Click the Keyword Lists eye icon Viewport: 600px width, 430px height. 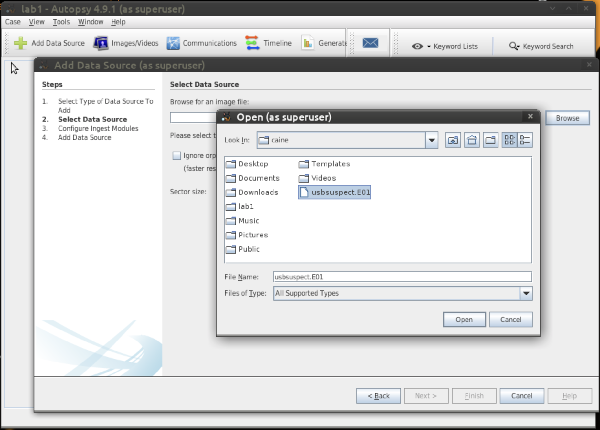(417, 46)
